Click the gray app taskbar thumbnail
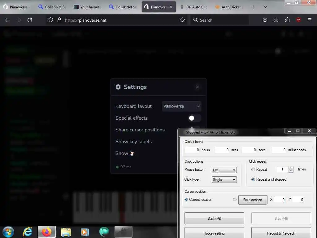 [123, 232]
